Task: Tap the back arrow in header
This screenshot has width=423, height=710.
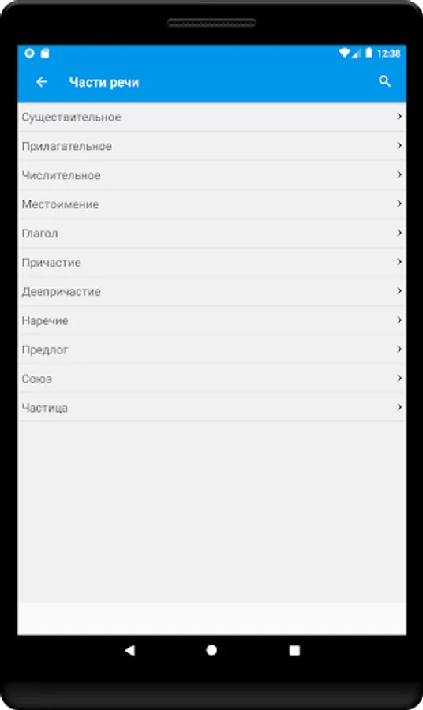Action: (x=42, y=82)
